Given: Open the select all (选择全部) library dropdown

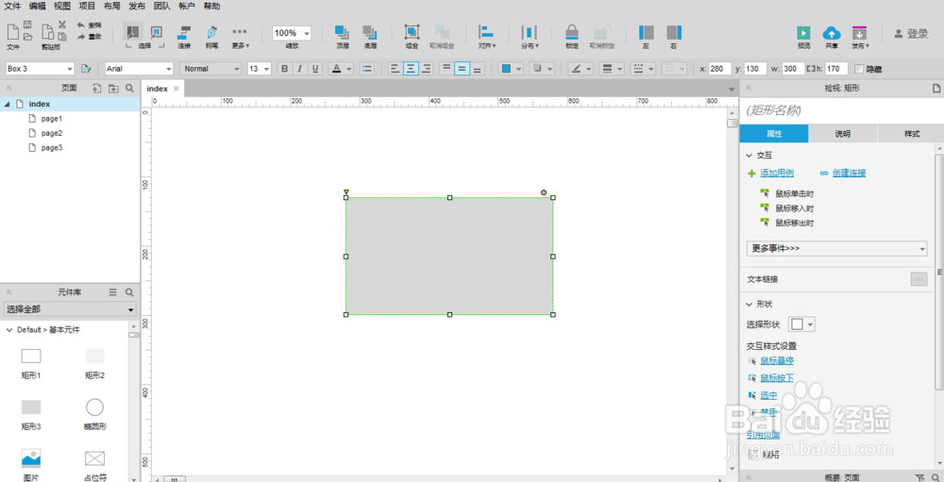Looking at the screenshot, I should (x=70, y=310).
